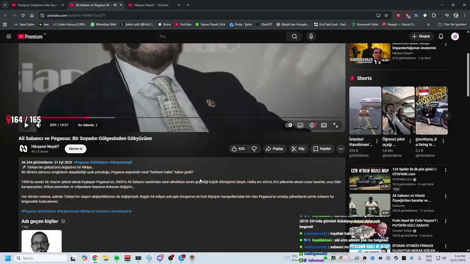Create content with the Oluştur button
The width and height of the screenshot is (470, 264).
(421, 36)
